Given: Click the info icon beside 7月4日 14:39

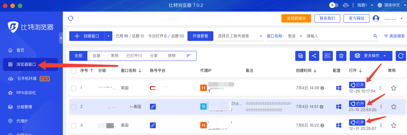Looking at the screenshot, I should (322, 88).
